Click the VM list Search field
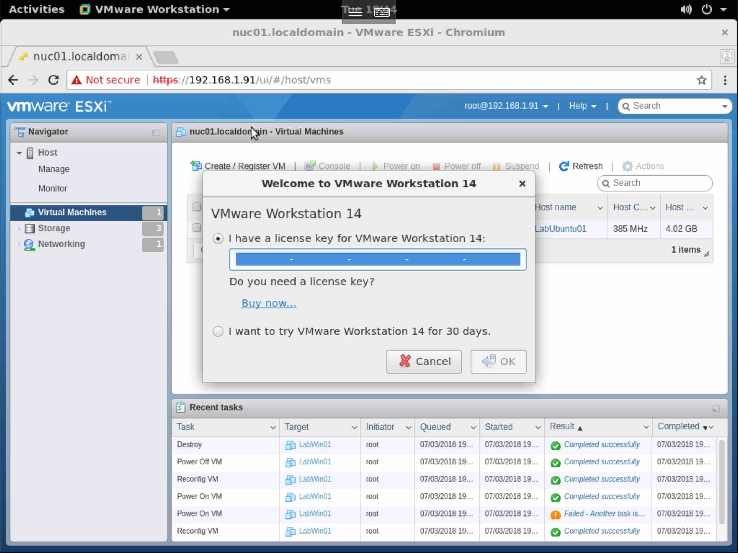The image size is (738, 553). click(x=655, y=183)
